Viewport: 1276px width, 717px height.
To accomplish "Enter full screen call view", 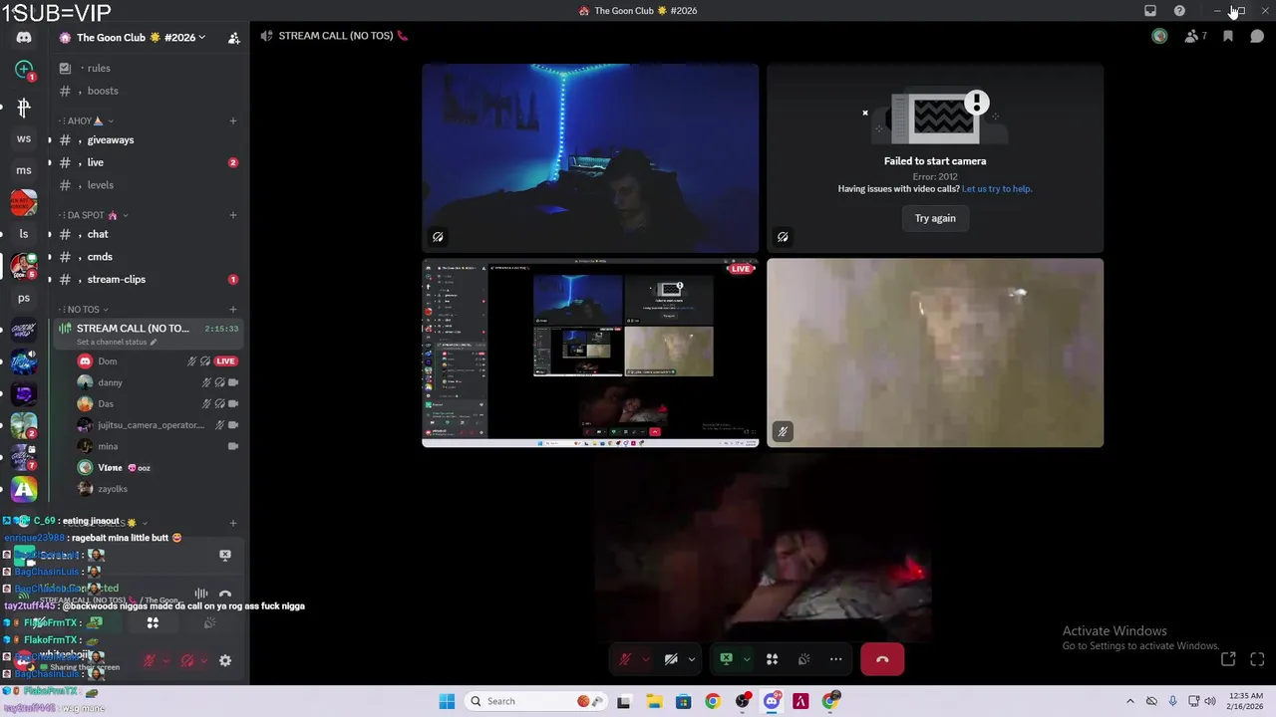I will [1257, 659].
